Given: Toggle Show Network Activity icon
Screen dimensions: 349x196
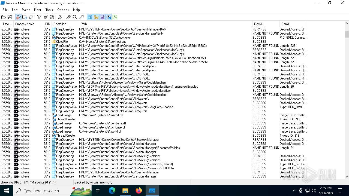Looking at the screenshot, I should pyautogui.click(x=102, y=17).
